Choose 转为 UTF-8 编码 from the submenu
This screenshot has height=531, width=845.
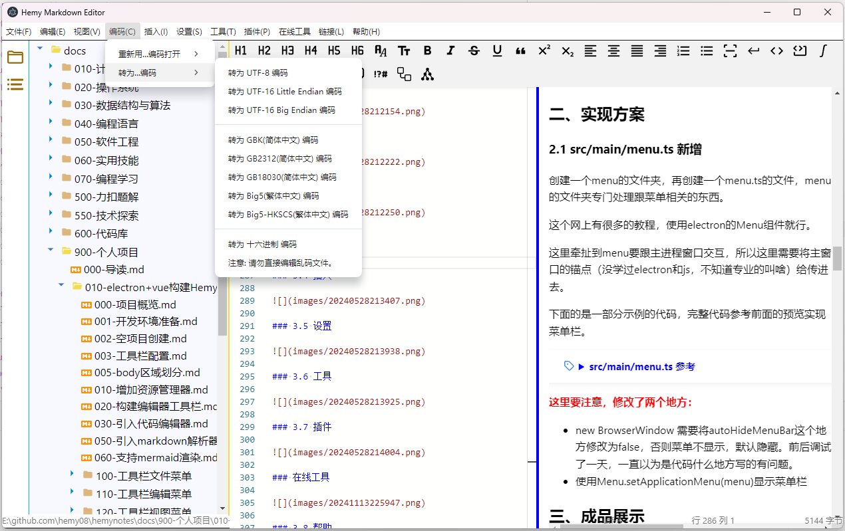(257, 73)
